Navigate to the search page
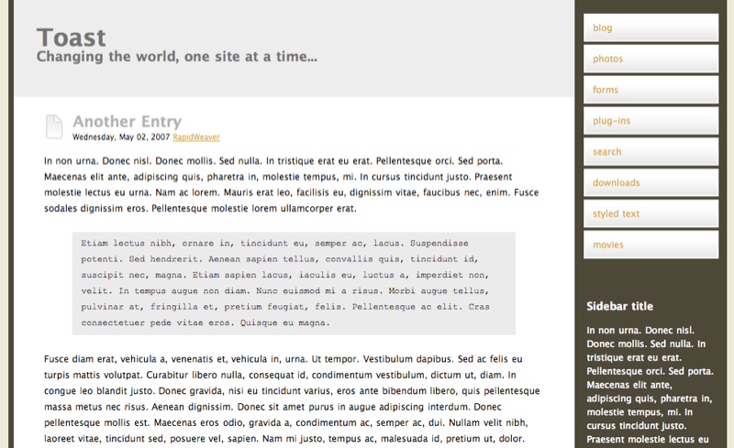The width and height of the screenshot is (734, 448). [651, 152]
